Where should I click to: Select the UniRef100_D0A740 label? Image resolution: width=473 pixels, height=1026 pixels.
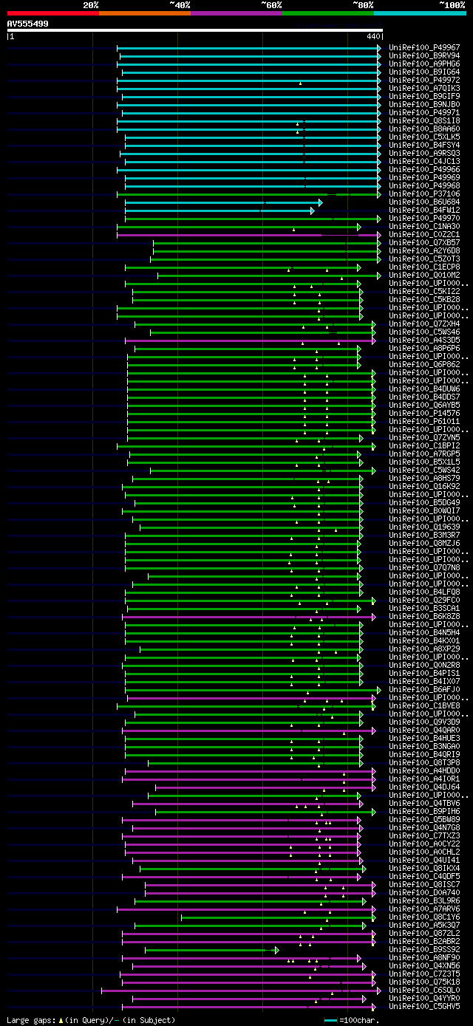click(424, 892)
